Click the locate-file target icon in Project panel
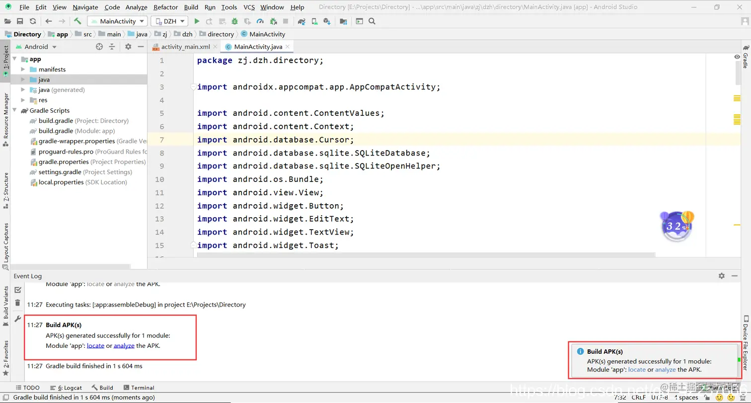This screenshot has height=403, width=751. (99, 47)
